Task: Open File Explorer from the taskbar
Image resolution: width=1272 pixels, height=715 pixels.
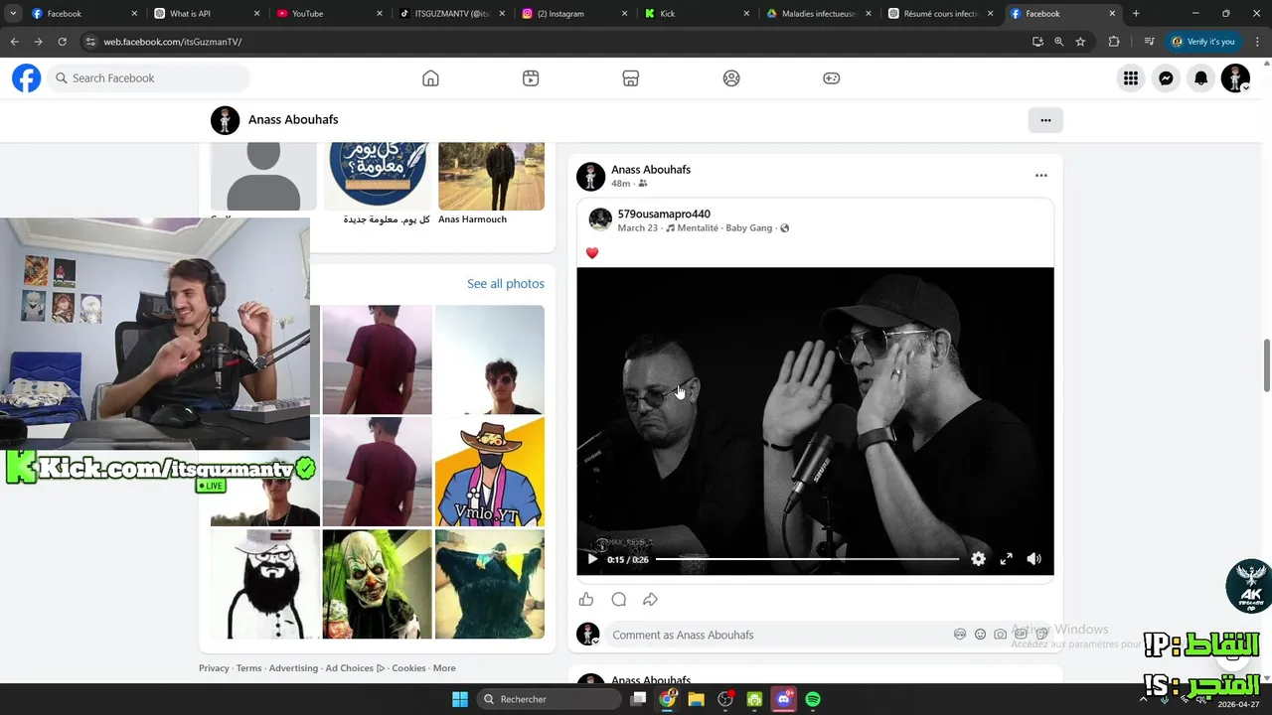Action: (x=697, y=699)
